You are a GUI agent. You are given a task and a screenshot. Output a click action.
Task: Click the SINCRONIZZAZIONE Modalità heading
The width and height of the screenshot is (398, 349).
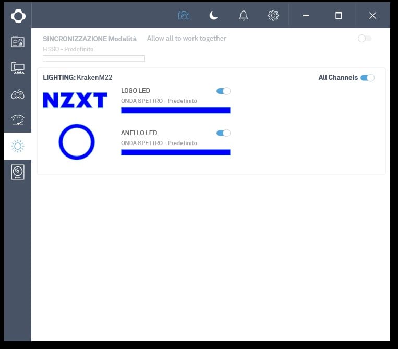click(90, 39)
